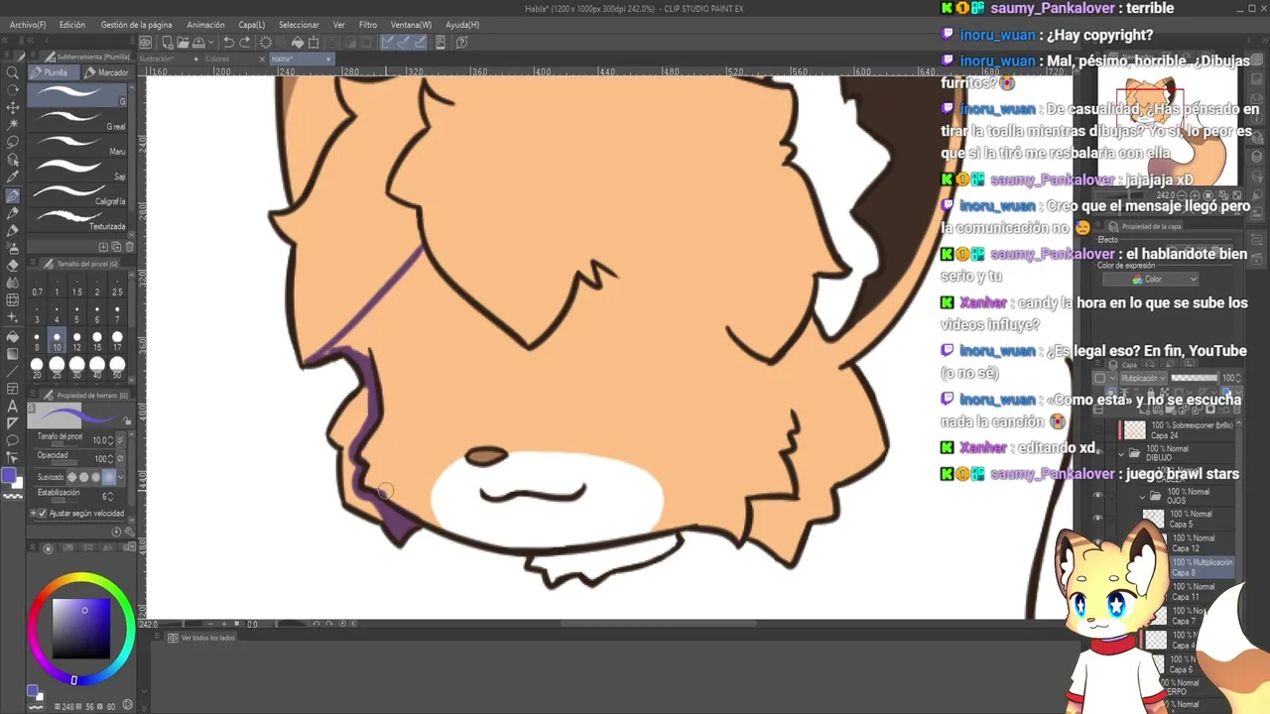Click the Redo arrow in the command bar
This screenshot has height=714, width=1270.
(244, 43)
